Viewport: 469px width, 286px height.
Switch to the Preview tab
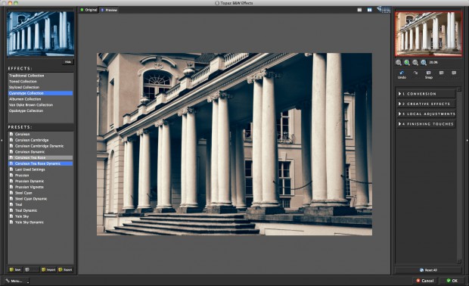[x=109, y=10]
